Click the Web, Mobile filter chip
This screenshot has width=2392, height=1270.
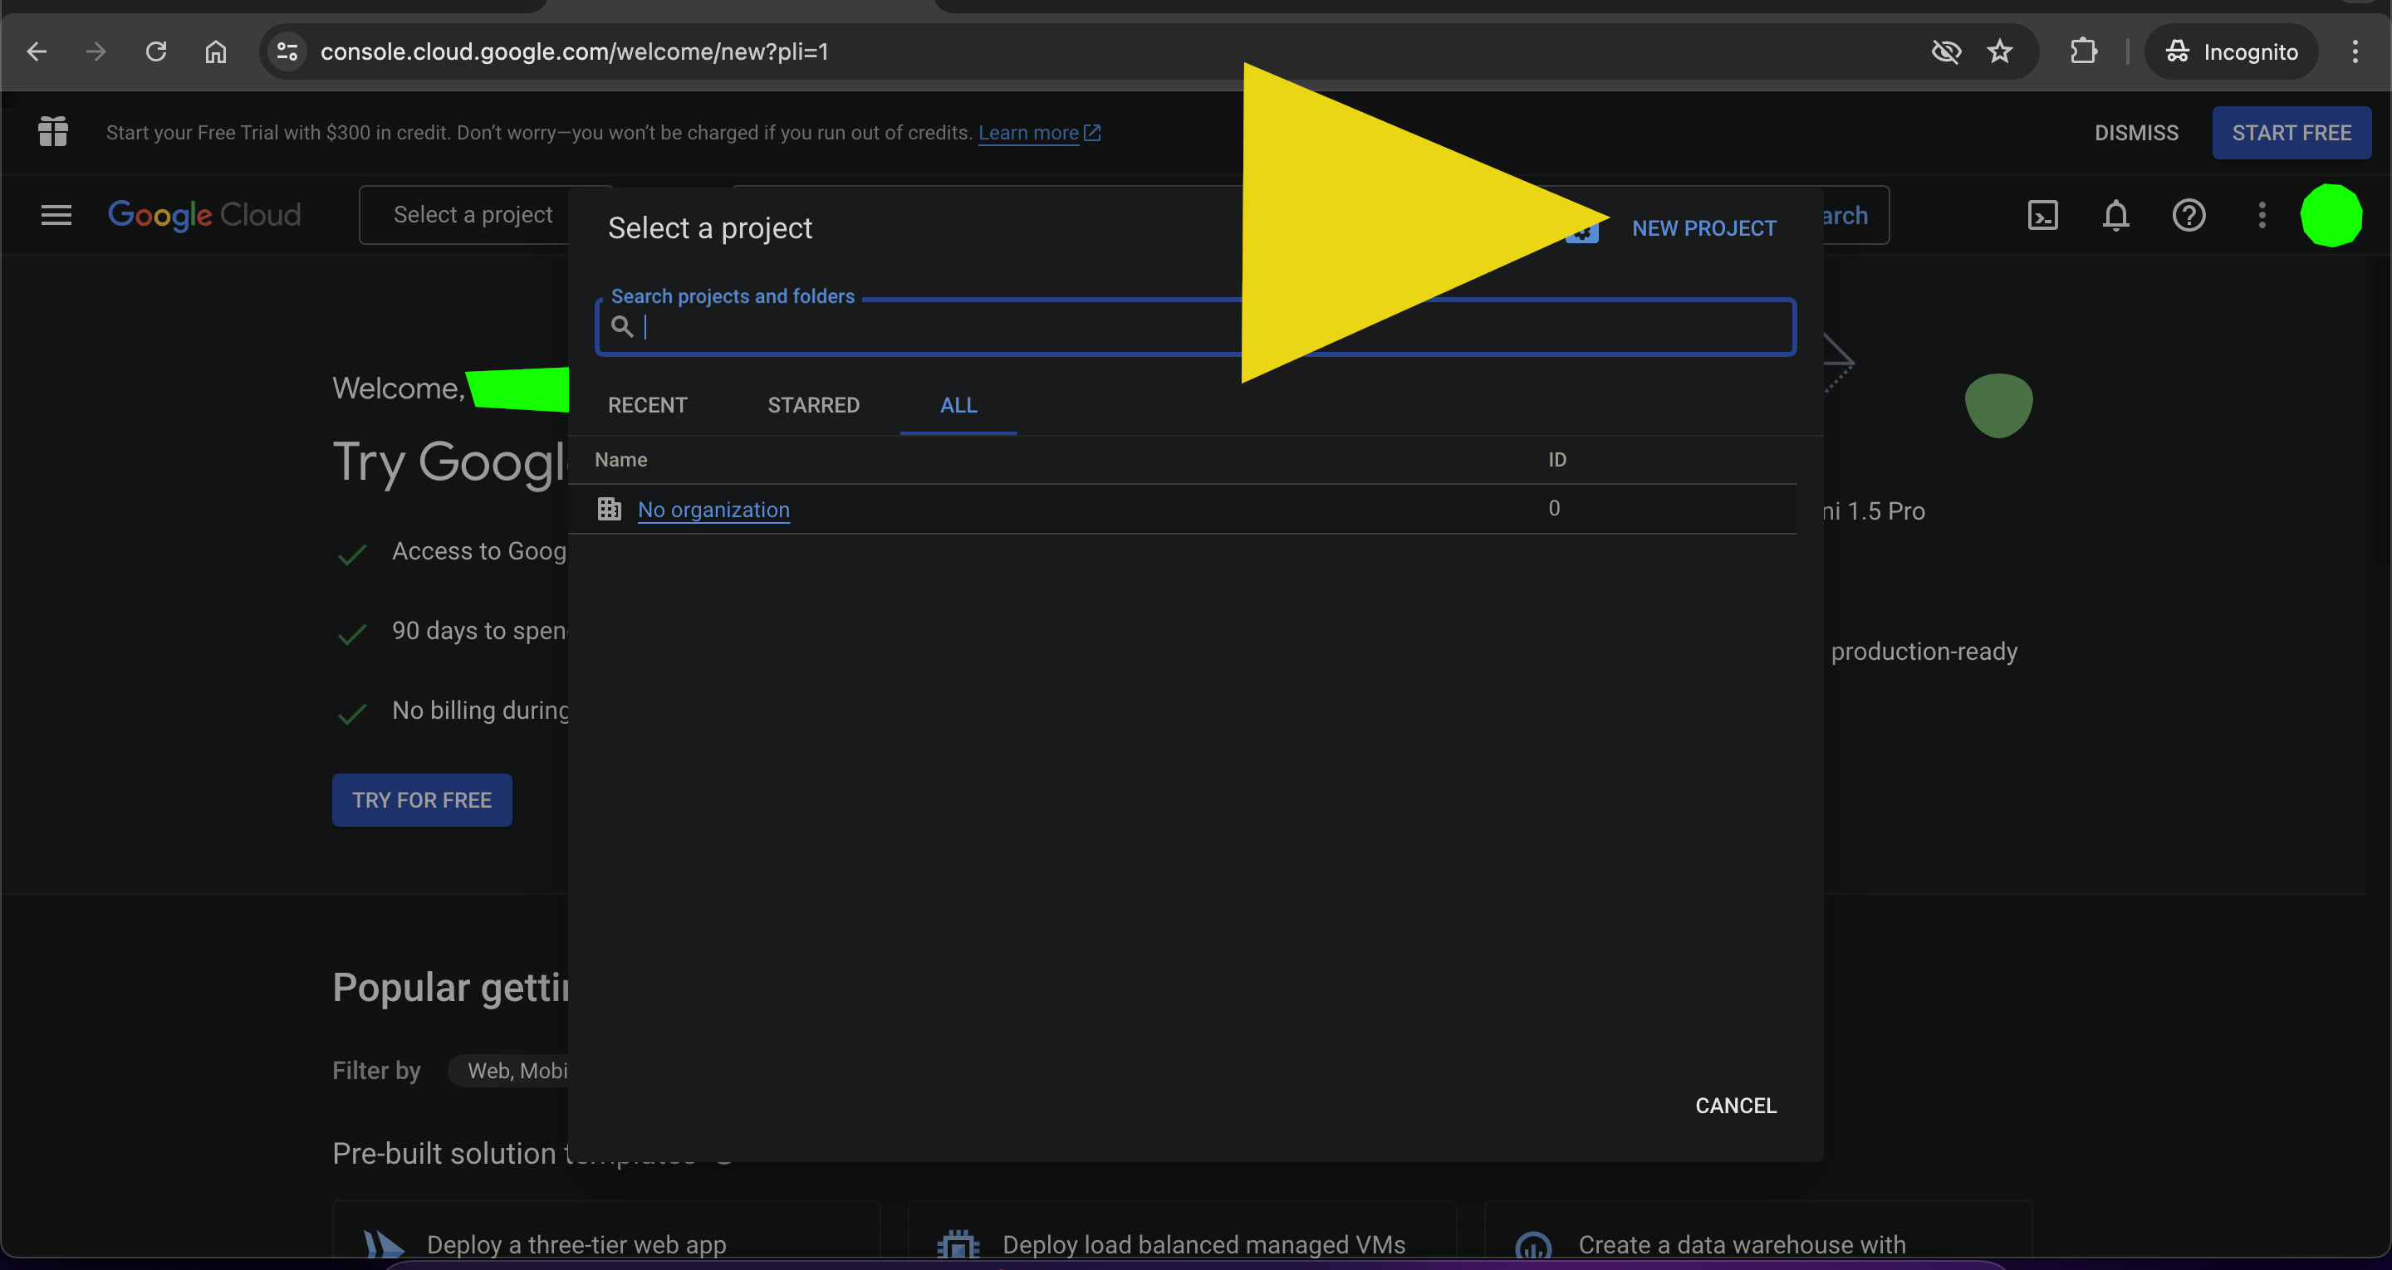click(x=509, y=1071)
